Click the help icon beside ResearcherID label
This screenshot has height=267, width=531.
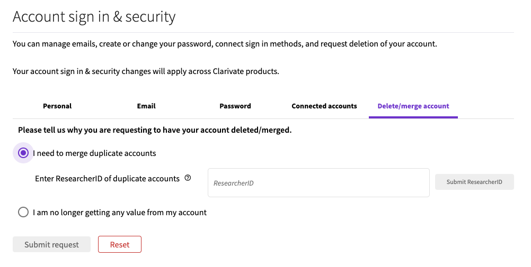point(188,178)
